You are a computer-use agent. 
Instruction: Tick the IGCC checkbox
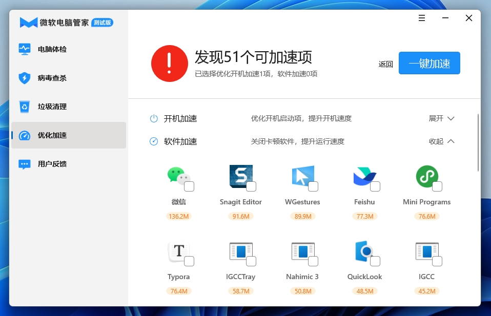pos(437,261)
